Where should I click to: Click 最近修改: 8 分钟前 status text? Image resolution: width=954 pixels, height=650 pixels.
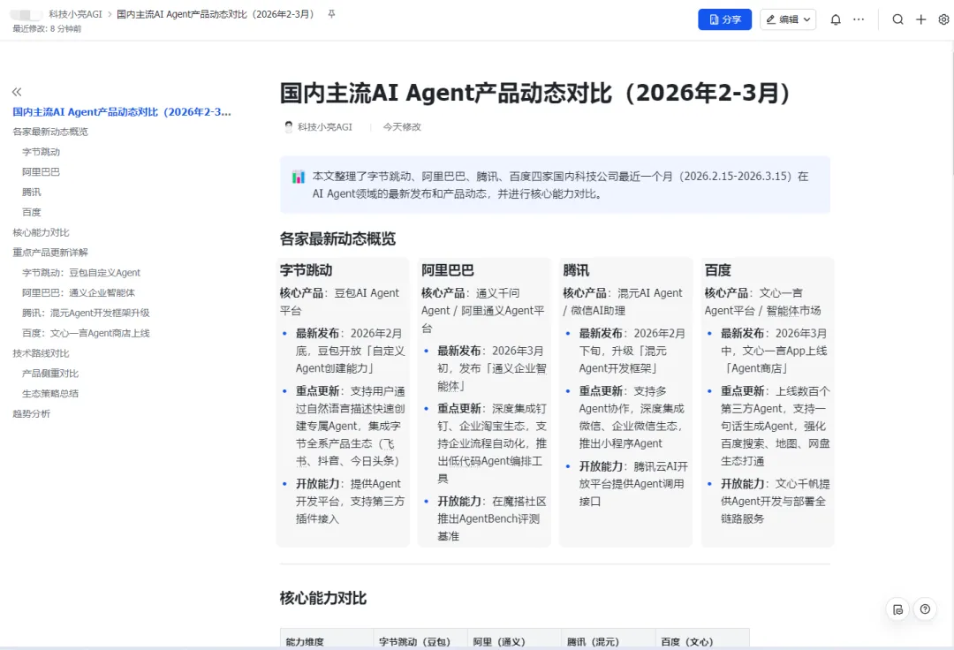point(47,28)
